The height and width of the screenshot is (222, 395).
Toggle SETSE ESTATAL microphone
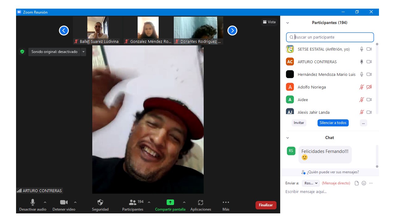pos(362,49)
